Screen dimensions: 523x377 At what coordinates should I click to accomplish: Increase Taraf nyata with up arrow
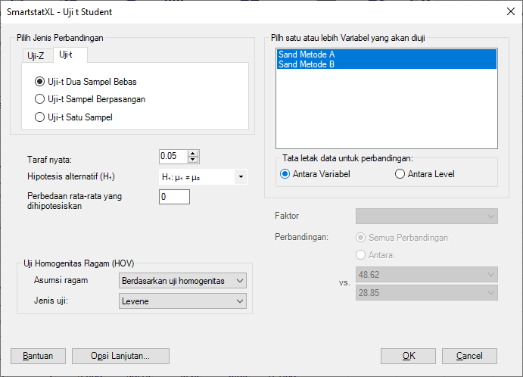193,153
